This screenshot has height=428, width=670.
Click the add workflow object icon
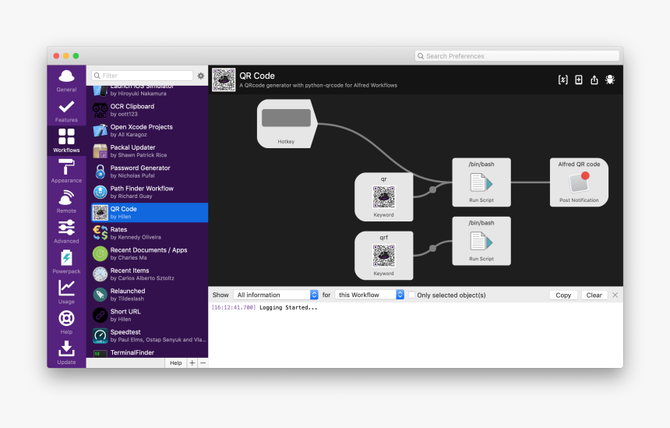(579, 80)
